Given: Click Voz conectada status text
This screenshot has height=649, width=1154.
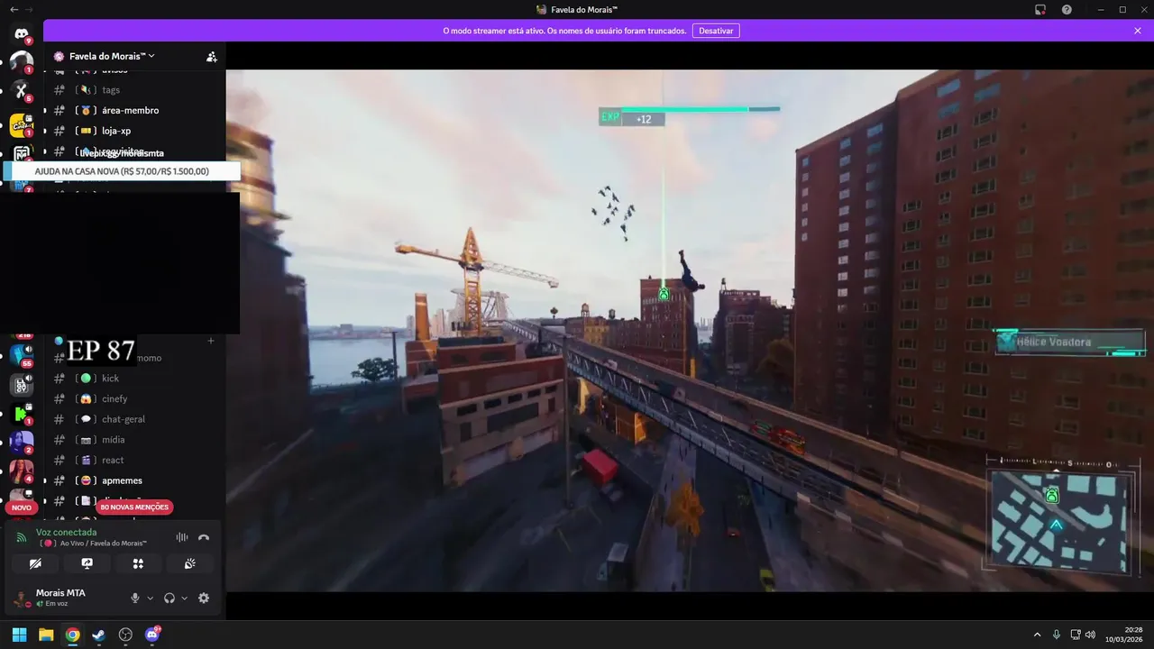Looking at the screenshot, I should [66, 532].
